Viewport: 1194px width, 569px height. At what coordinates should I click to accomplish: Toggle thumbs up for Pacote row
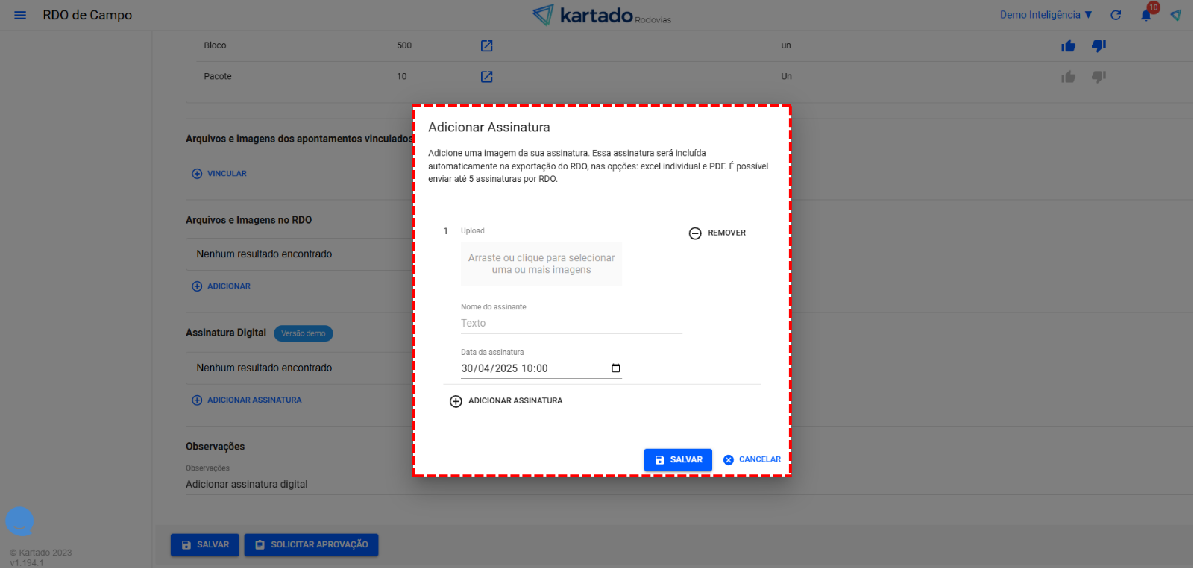click(x=1069, y=77)
